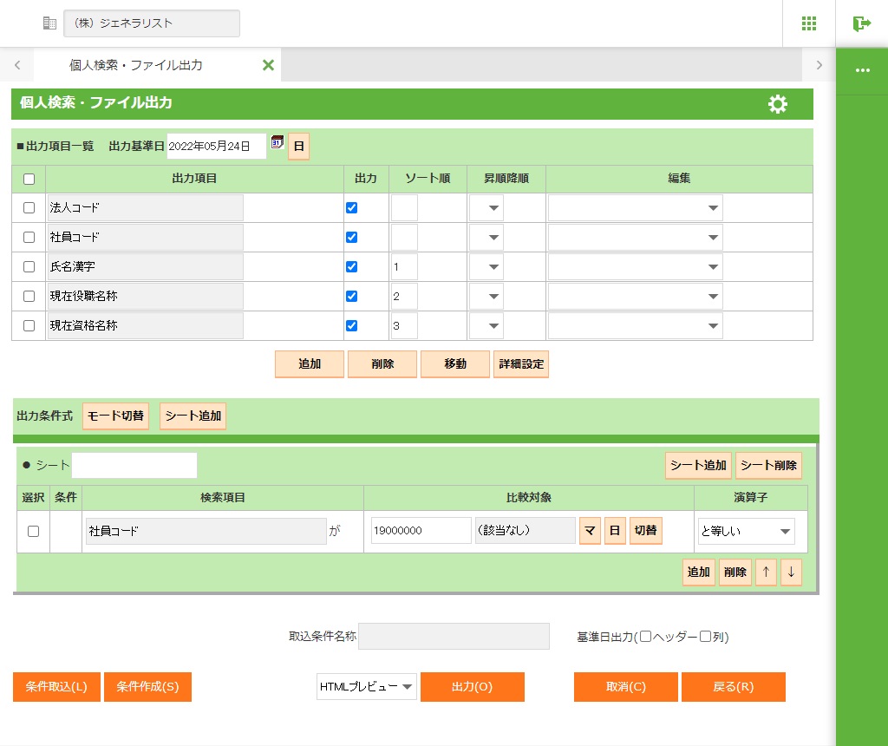The width and height of the screenshot is (888, 746).
Task: Open the apps grid menu icon
Action: (x=809, y=23)
